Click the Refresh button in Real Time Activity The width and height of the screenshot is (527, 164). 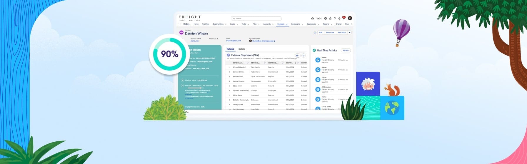(x=346, y=51)
